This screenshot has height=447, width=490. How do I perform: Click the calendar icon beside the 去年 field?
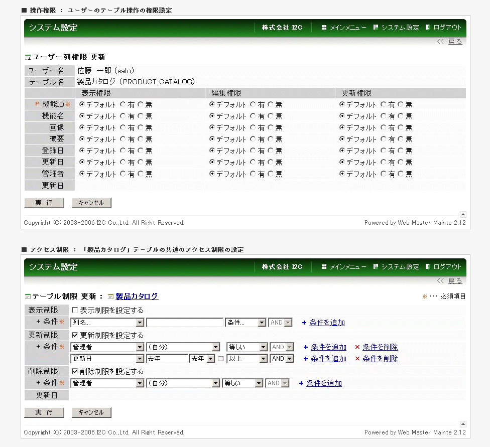click(x=220, y=359)
